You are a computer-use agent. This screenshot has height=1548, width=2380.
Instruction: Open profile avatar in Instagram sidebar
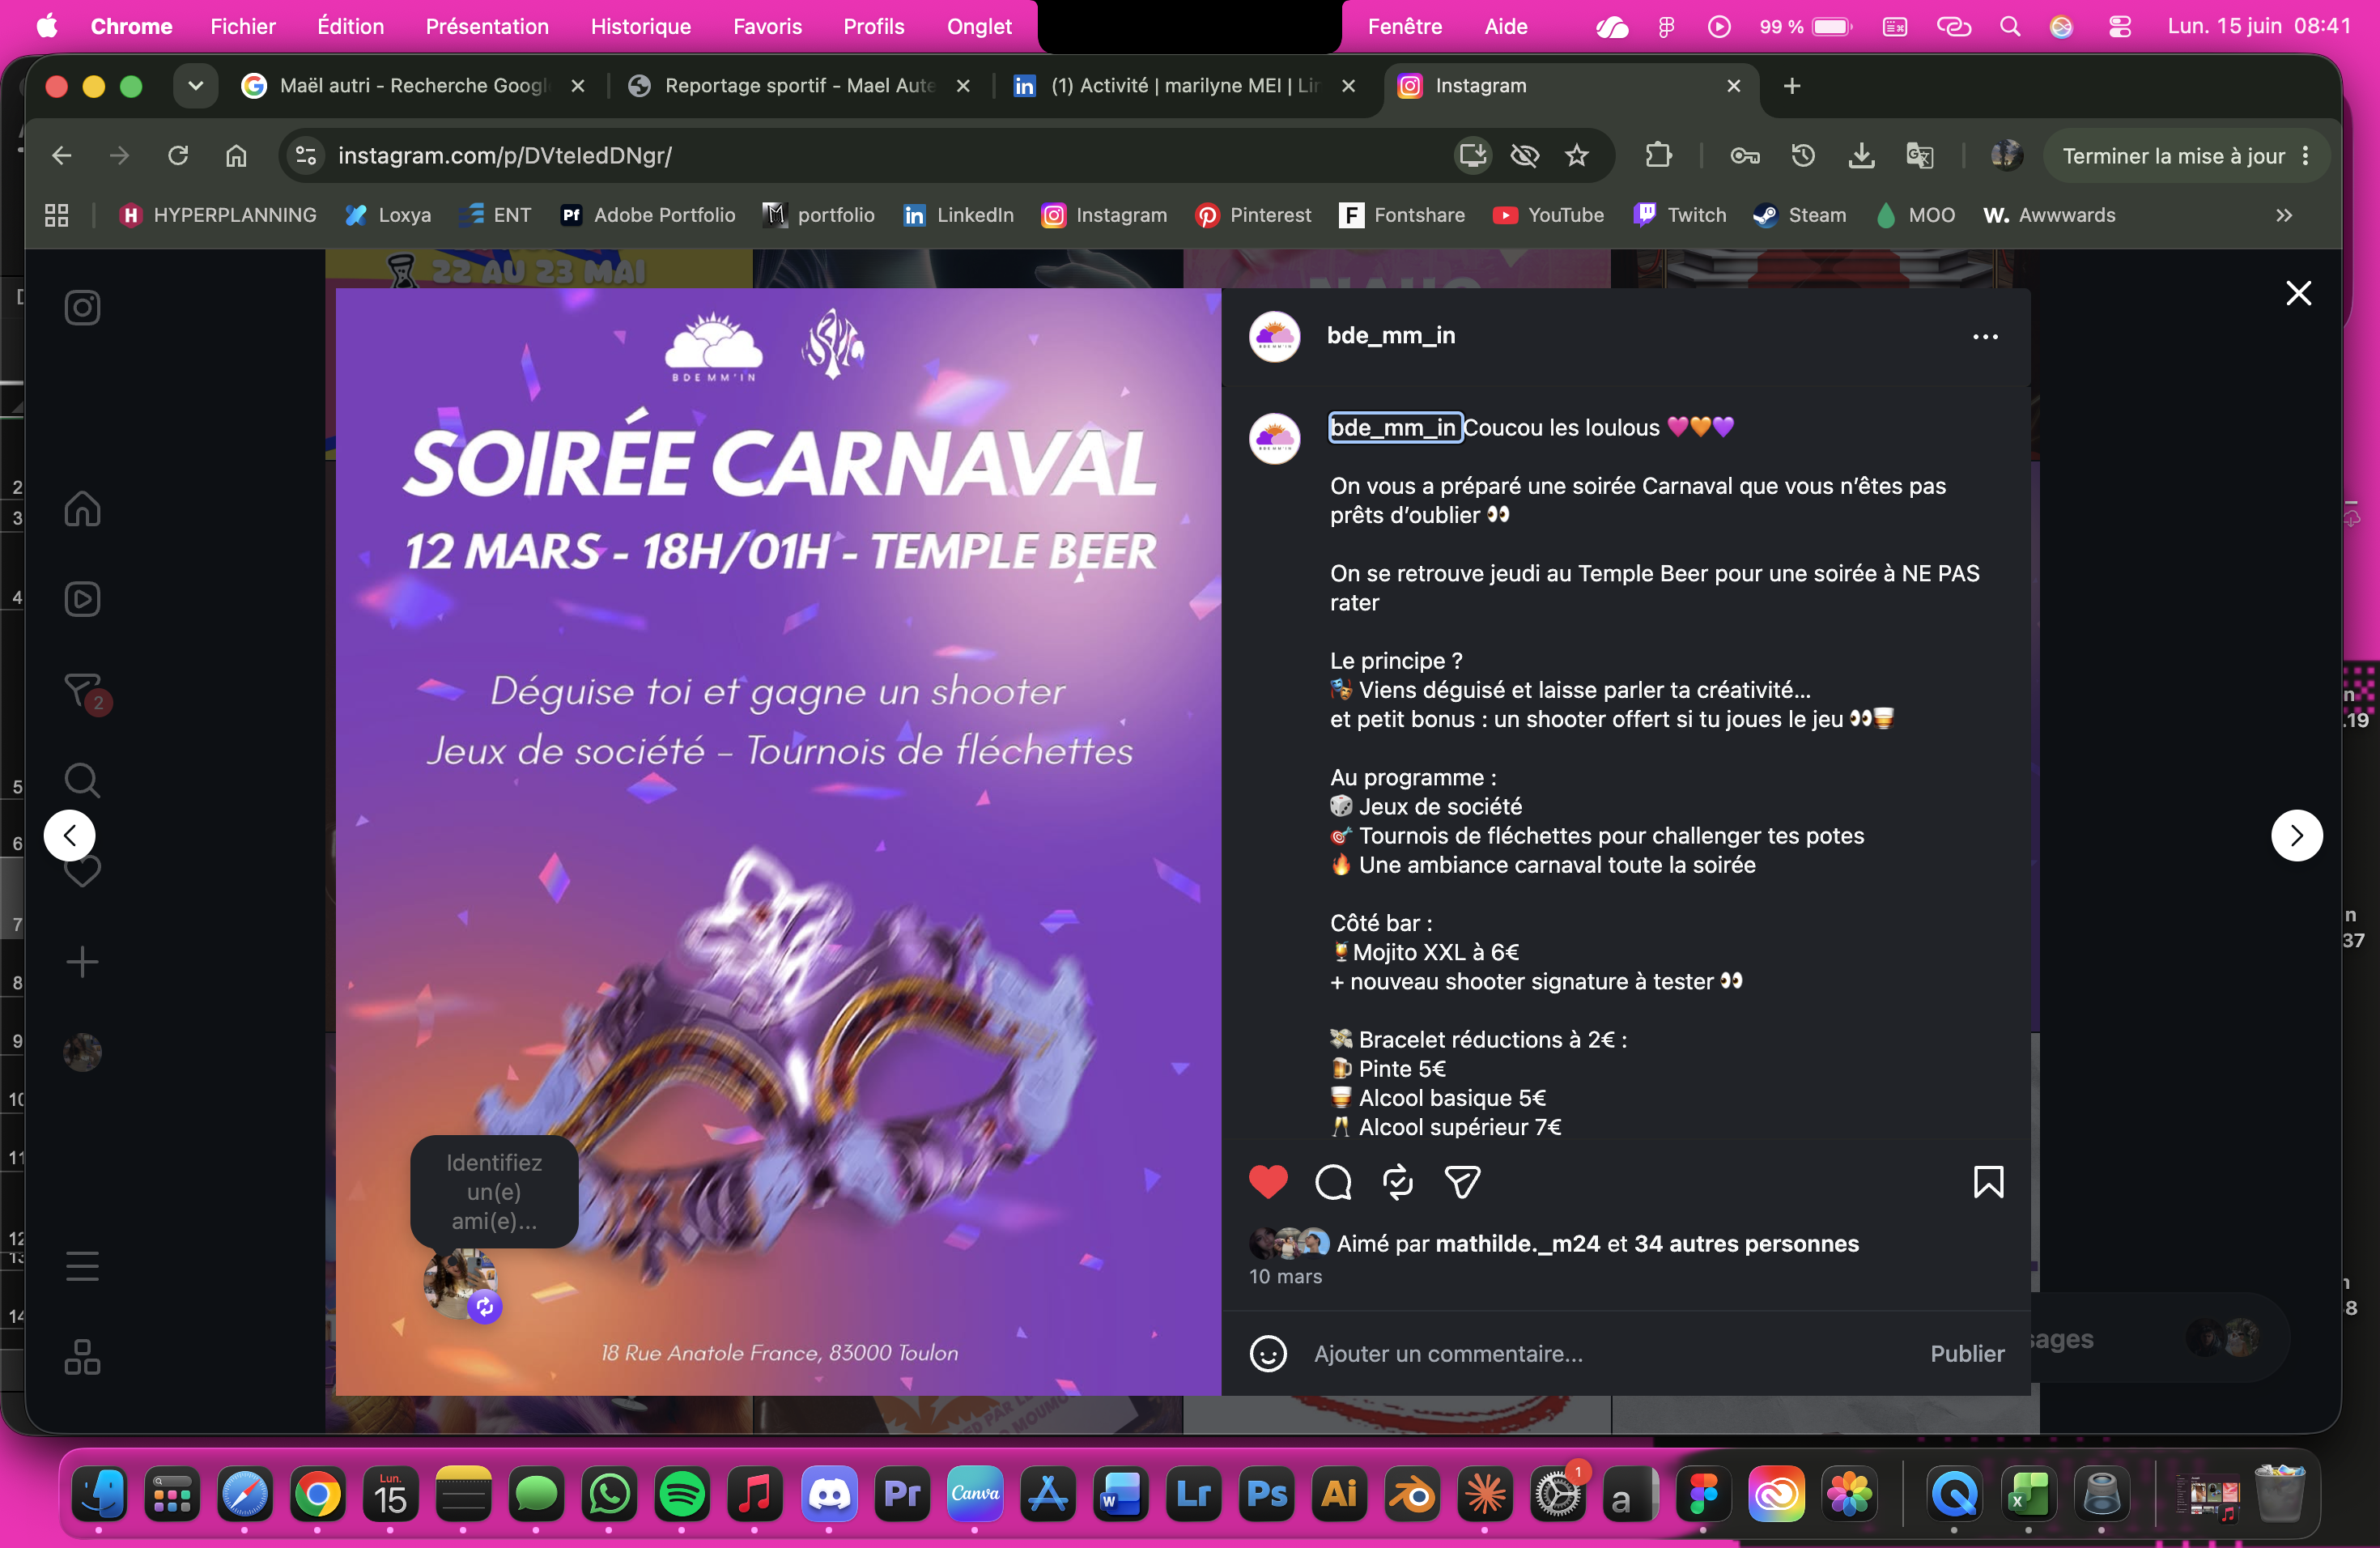click(x=82, y=1052)
